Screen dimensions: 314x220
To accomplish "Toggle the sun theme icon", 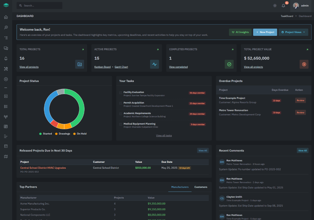I will coord(275,6).
